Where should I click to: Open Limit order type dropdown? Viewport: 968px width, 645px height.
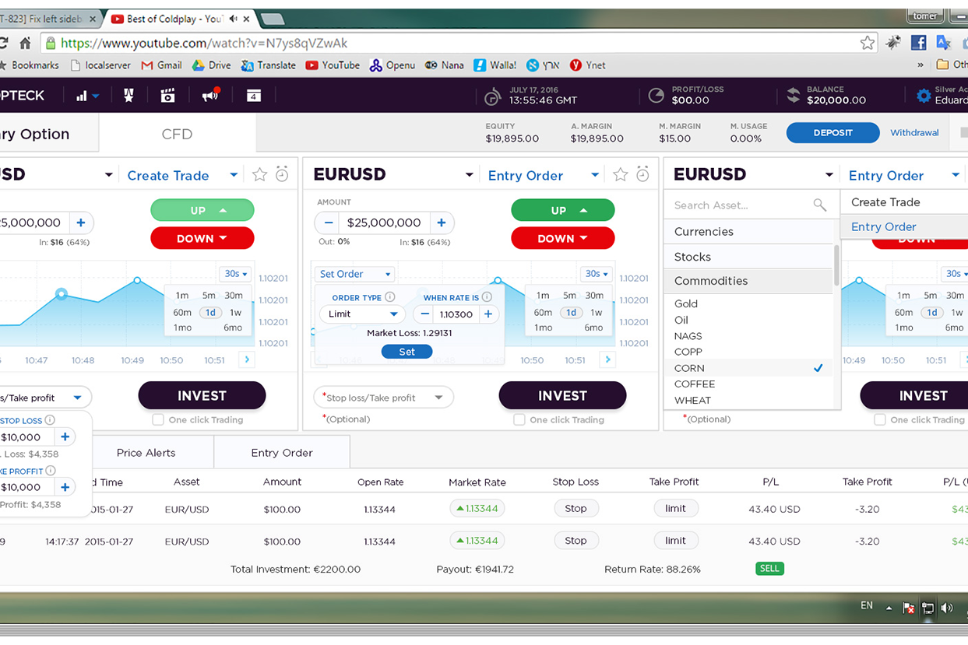pos(362,314)
